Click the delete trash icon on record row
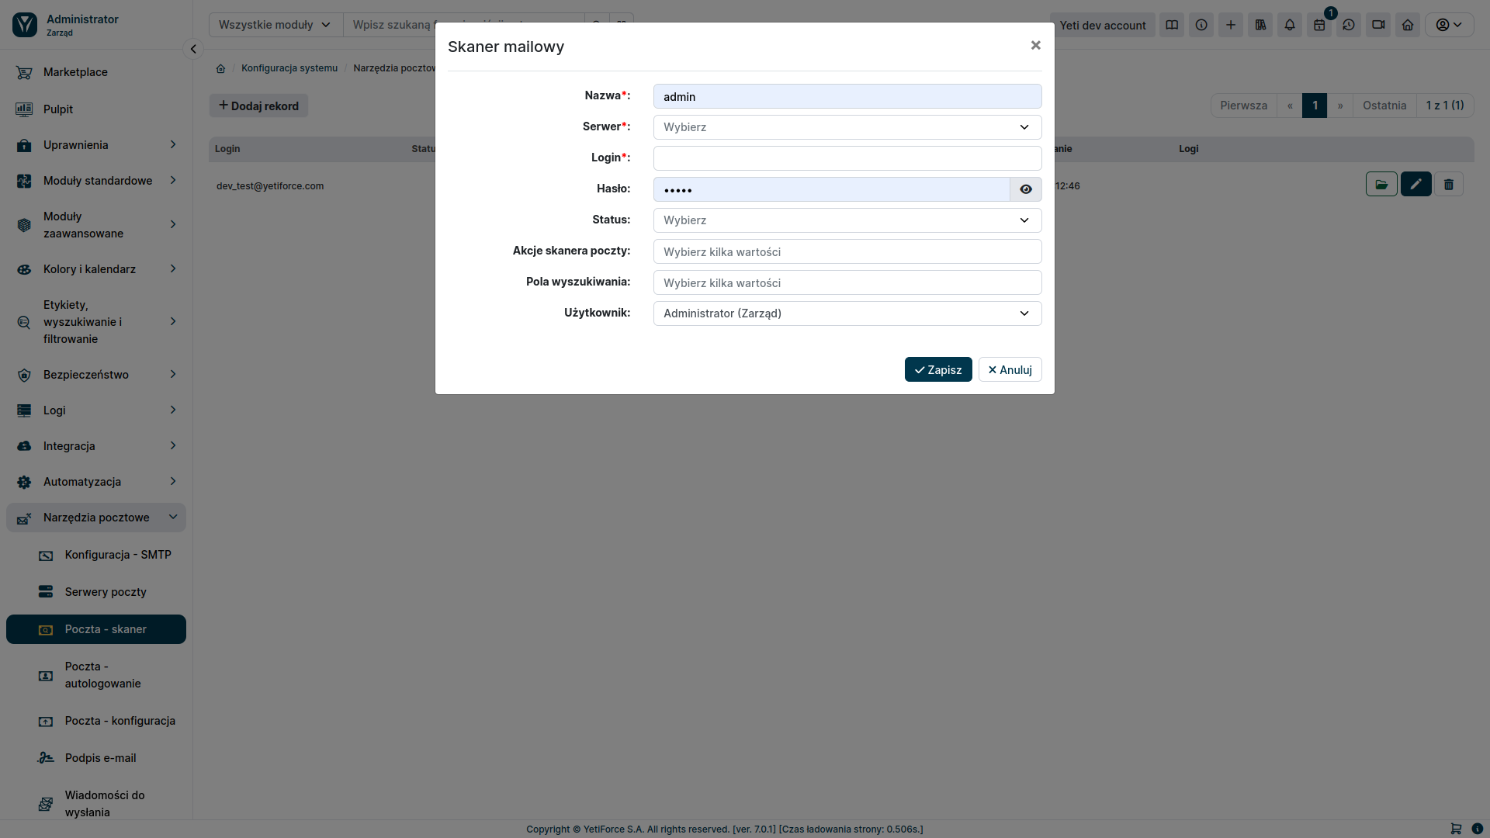The width and height of the screenshot is (1490, 838). click(1449, 184)
